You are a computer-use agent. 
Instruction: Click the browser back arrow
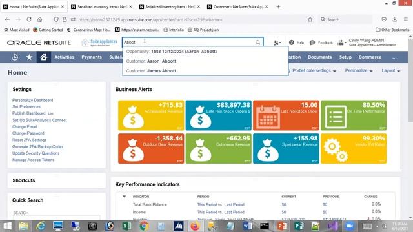point(7,19)
